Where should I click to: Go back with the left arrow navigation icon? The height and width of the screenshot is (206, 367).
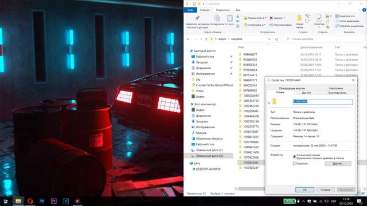[189, 39]
